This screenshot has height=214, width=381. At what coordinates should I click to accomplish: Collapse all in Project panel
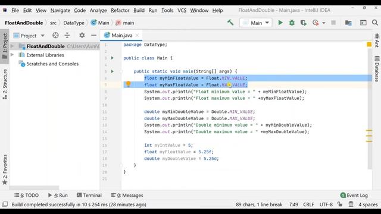click(x=67, y=36)
